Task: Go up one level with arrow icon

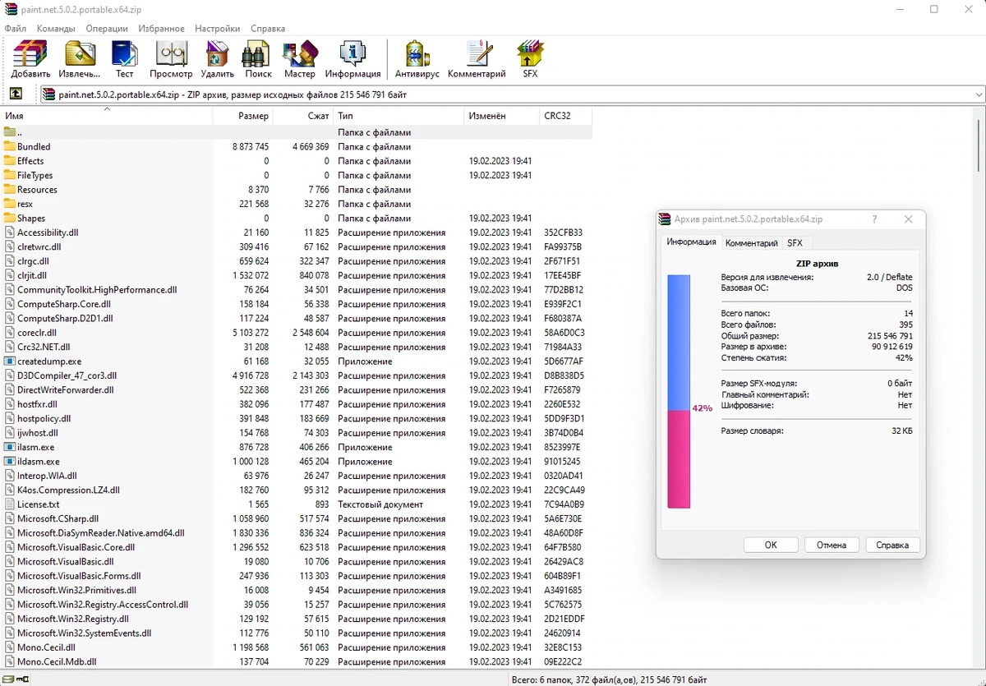Action: click(15, 94)
